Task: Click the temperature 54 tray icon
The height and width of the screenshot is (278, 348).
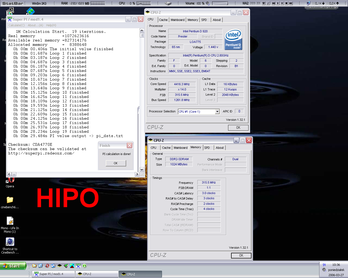Action: pos(324,265)
